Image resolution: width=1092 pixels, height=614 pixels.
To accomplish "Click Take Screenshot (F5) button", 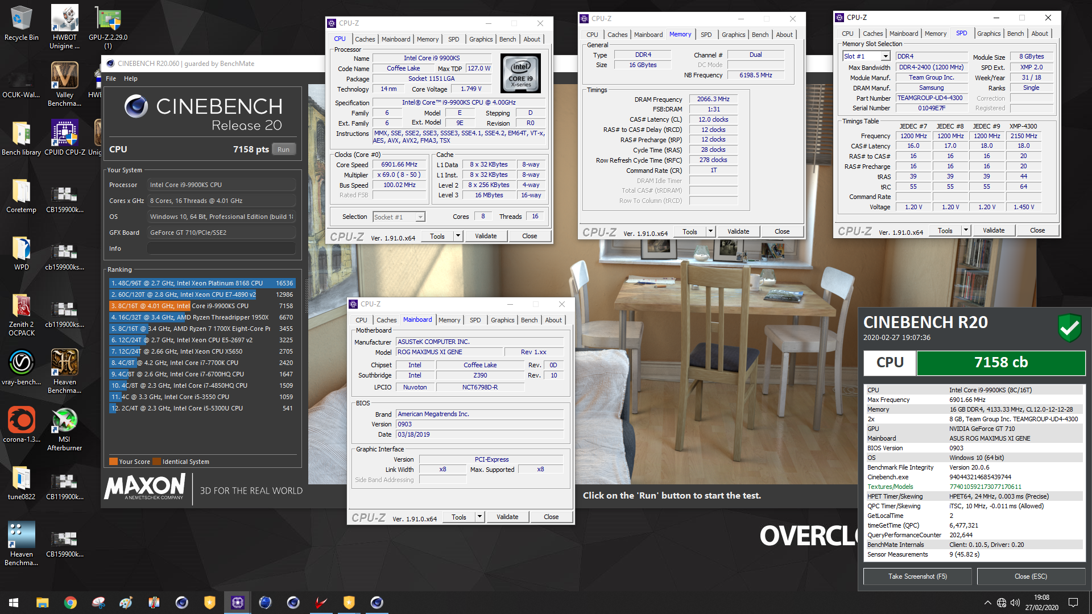I will point(917,576).
